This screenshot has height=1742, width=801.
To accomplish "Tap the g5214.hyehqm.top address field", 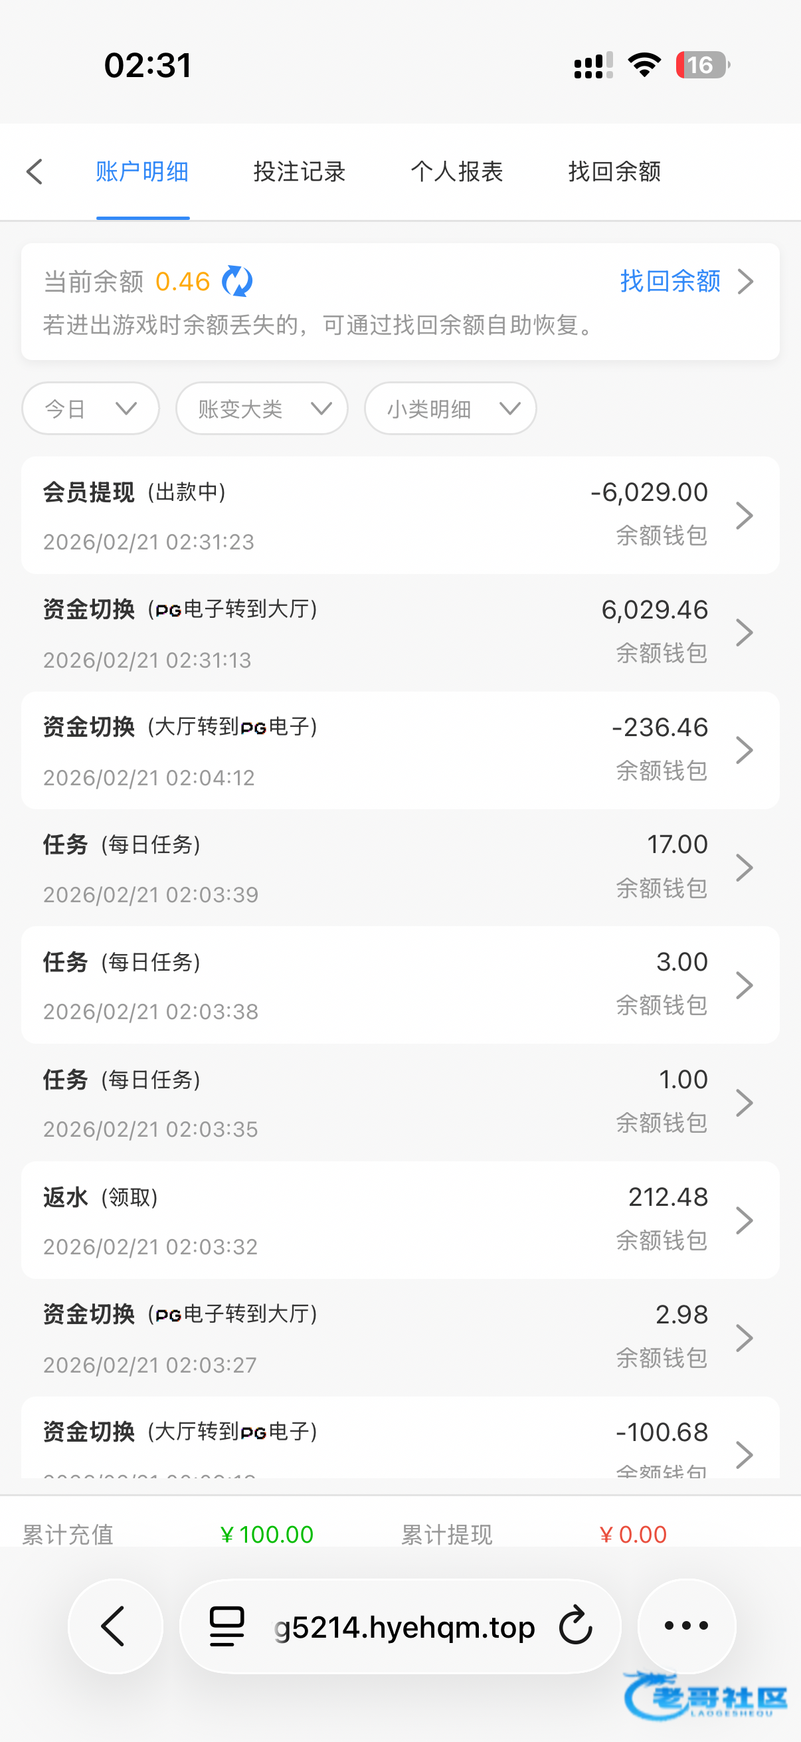I will point(404,1627).
